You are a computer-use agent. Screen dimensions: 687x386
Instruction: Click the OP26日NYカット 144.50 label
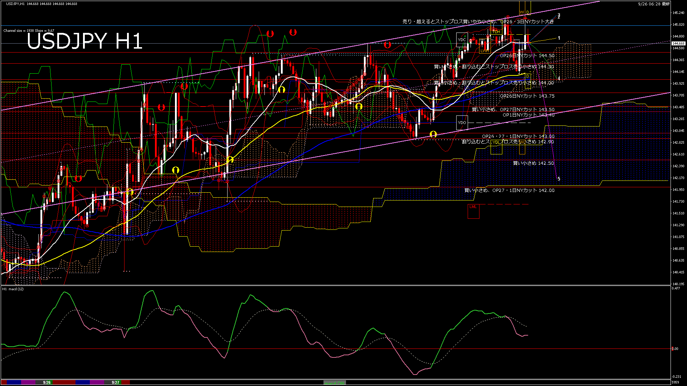coord(527,56)
